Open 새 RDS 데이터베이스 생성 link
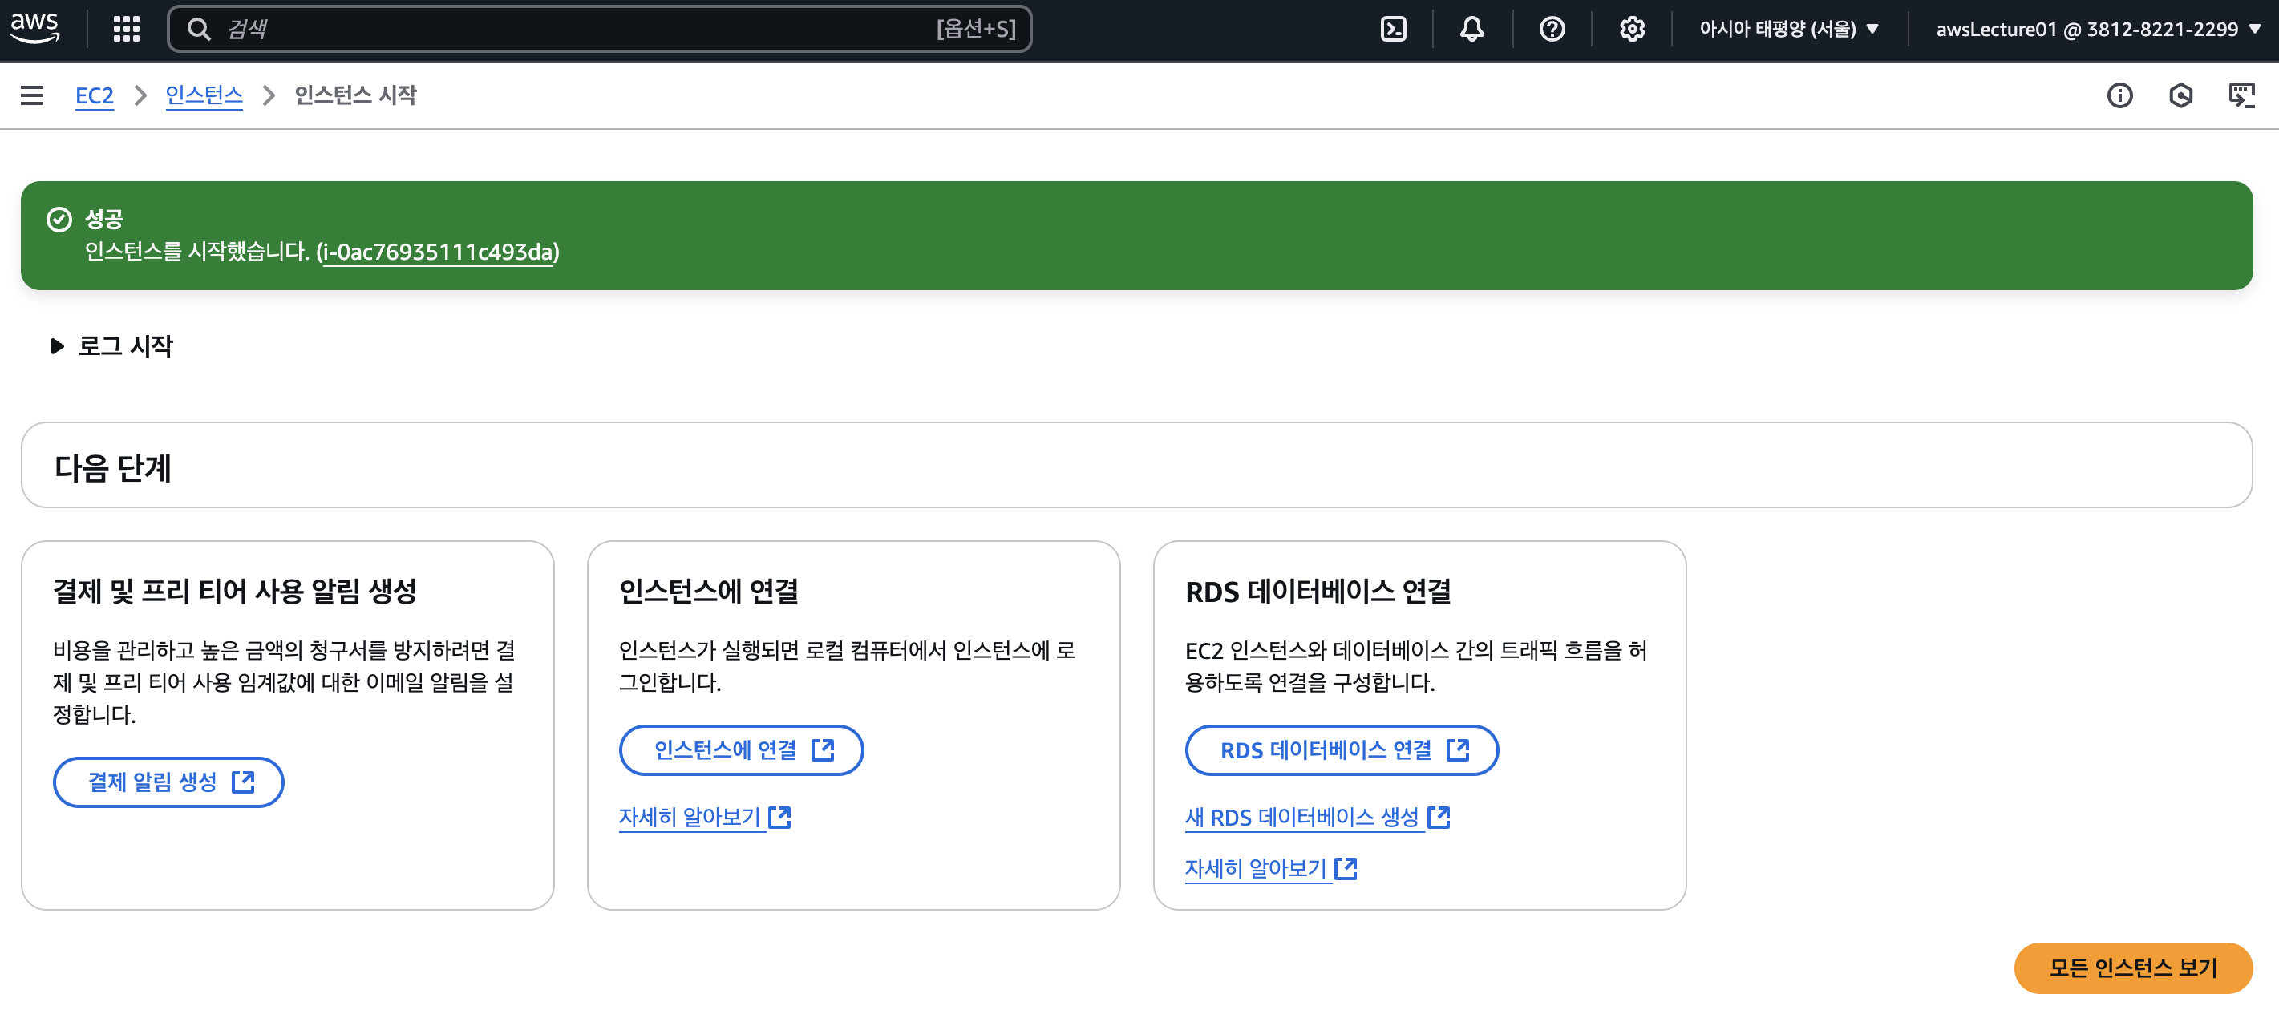Image resolution: width=2279 pixels, height=1010 pixels. (x=1318, y=817)
